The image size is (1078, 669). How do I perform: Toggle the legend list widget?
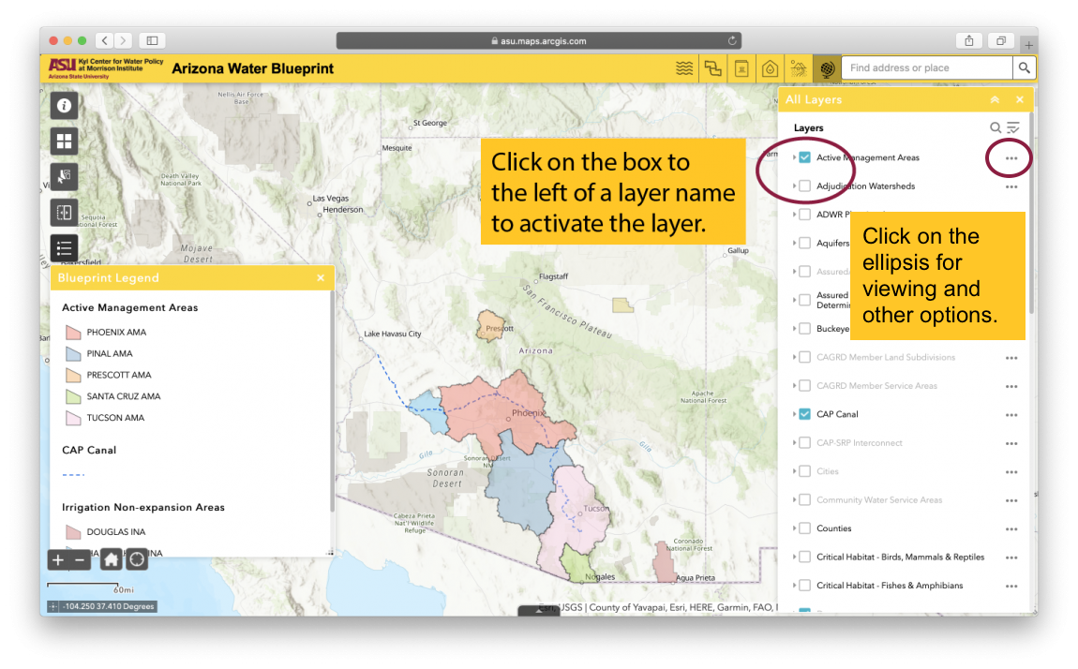click(64, 248)
